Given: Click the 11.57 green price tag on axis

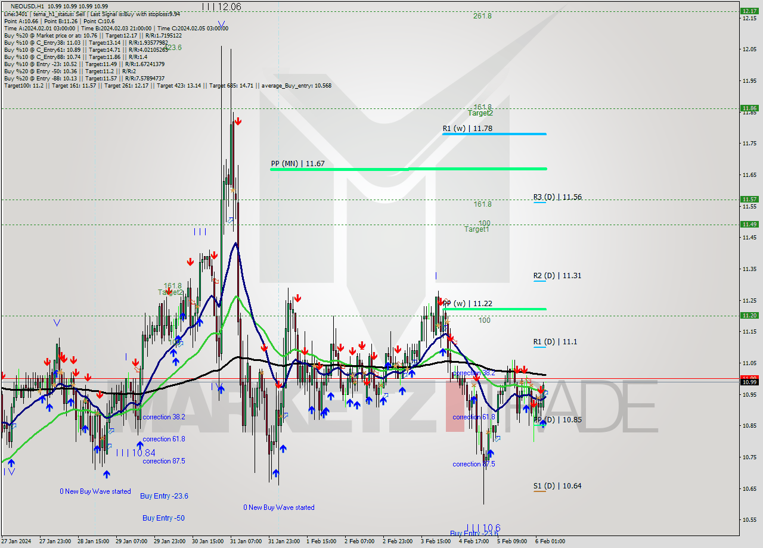Looking at the screenshot, I should point(749,199).
